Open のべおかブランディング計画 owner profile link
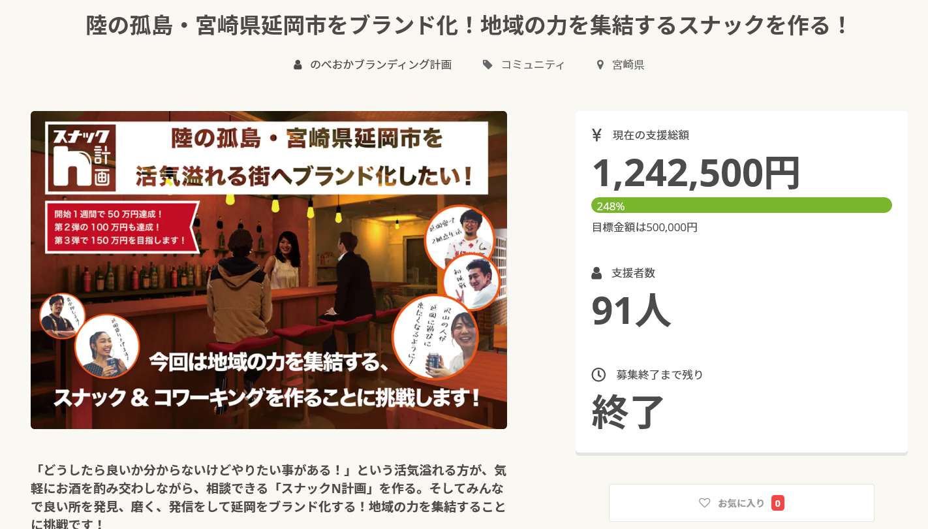Screen dimensions: 928x529 [x=381, y=65]
